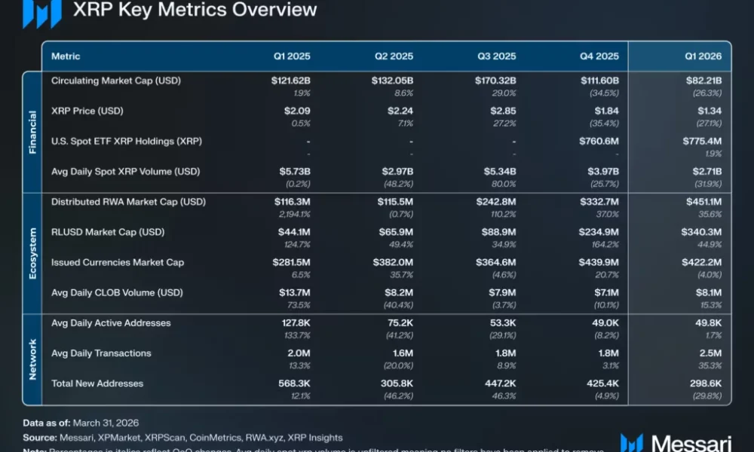Click the "$8.1M" CLOB volume value
The width and height of the screenshot is (754, 452).
(x=708, y=292)
